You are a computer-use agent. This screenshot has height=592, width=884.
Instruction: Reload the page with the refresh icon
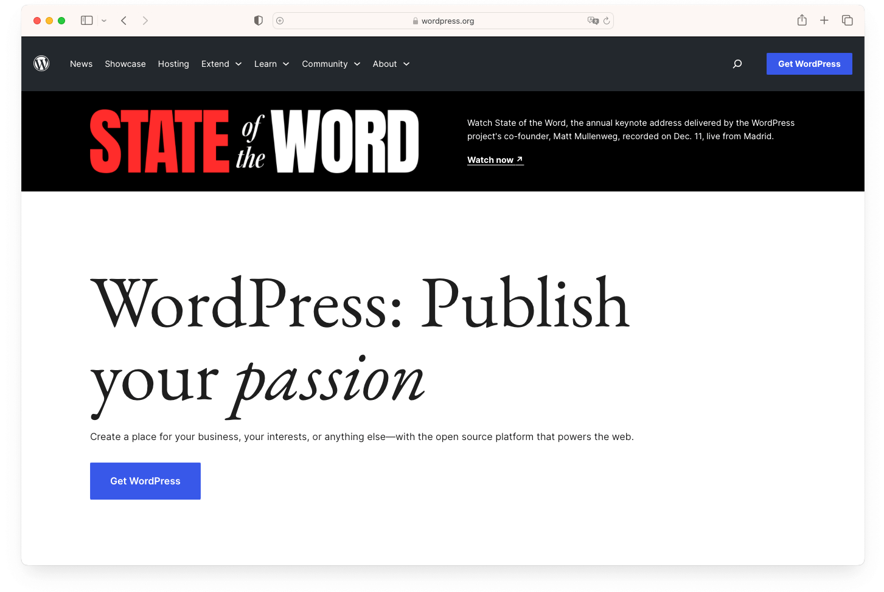tap(606, 20)
